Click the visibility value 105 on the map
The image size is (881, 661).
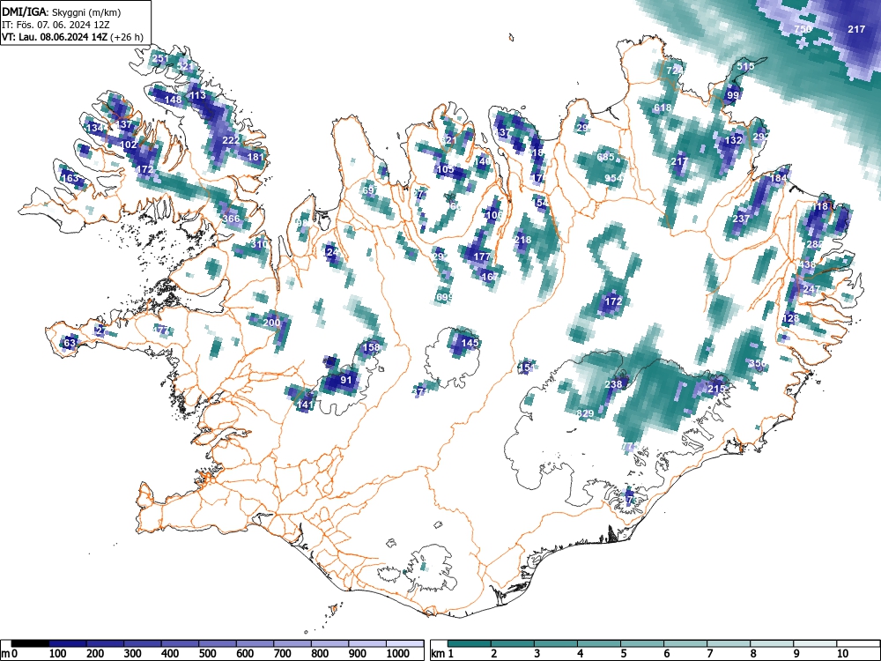pos(445,170)
